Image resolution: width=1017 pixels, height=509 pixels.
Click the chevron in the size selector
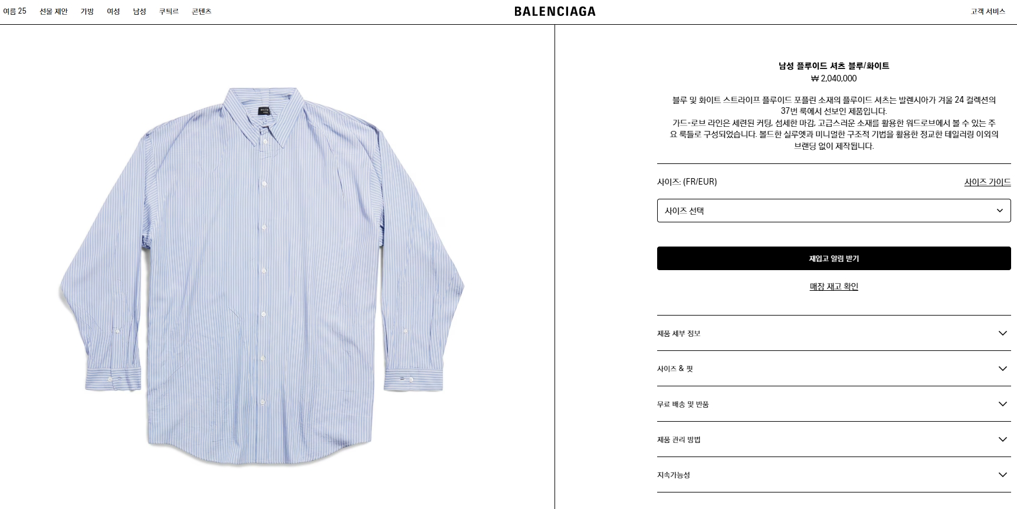pos(999,211)
